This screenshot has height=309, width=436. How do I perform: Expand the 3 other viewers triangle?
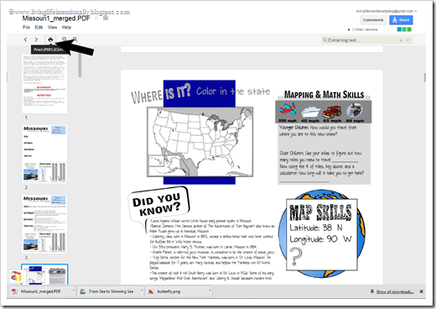[349, 29]
